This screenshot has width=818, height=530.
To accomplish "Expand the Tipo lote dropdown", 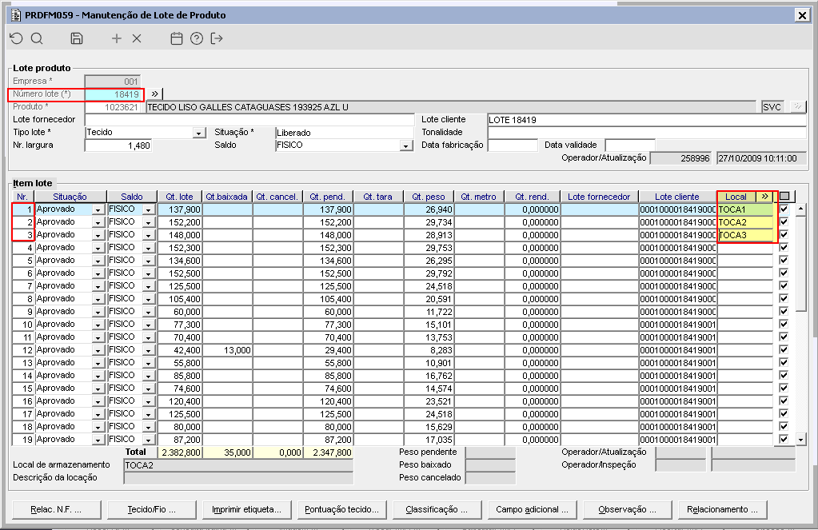I will click(x=199, y=133).
